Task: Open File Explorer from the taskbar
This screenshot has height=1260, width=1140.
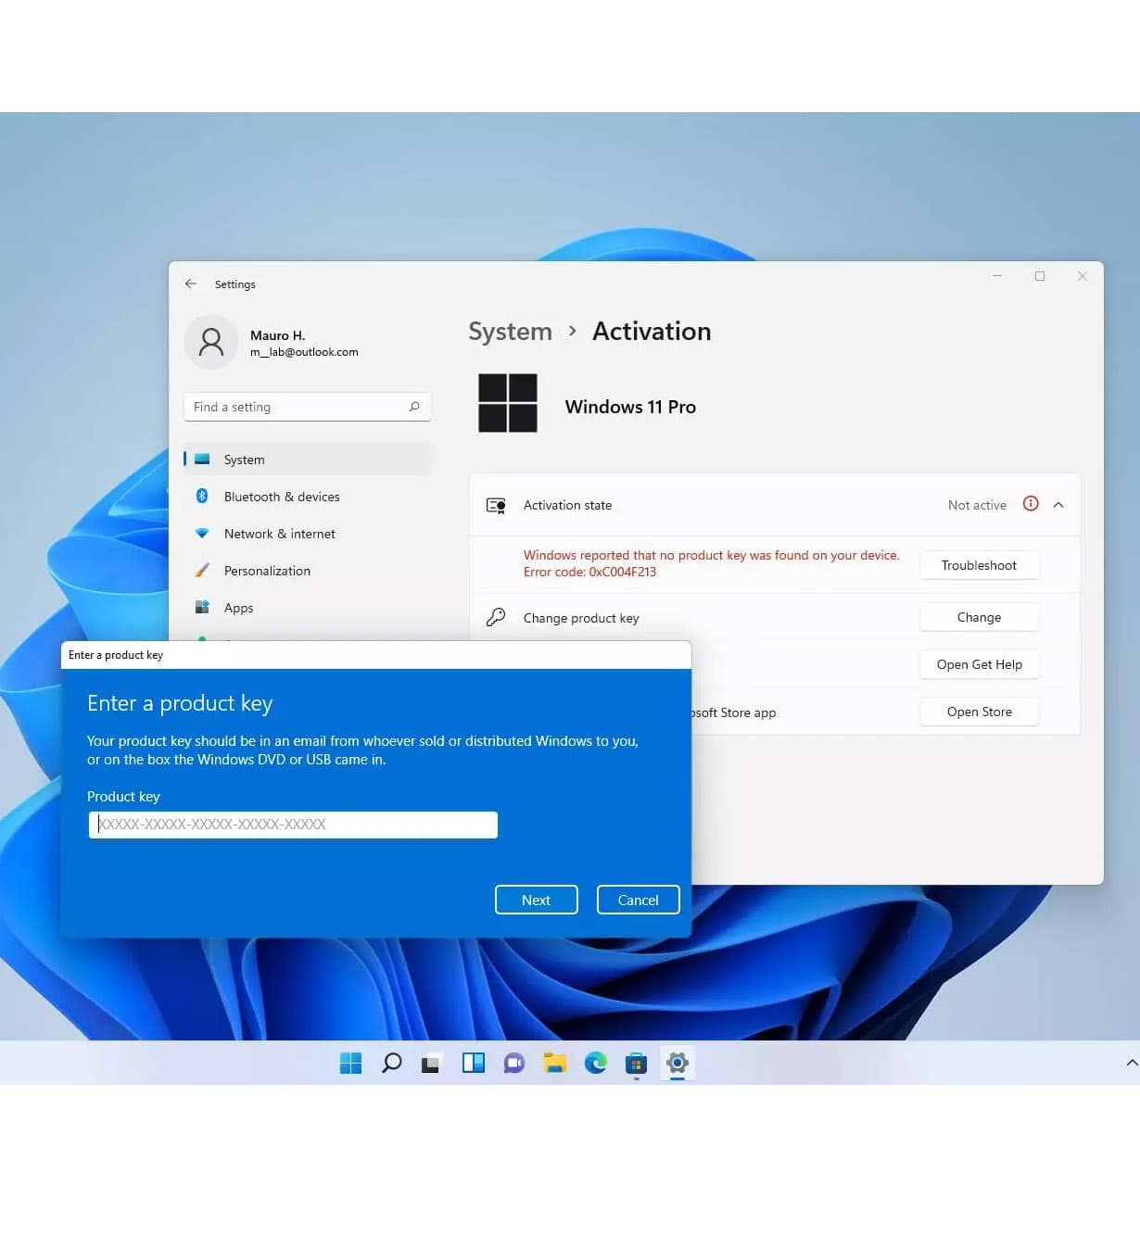Action: 554,1063
